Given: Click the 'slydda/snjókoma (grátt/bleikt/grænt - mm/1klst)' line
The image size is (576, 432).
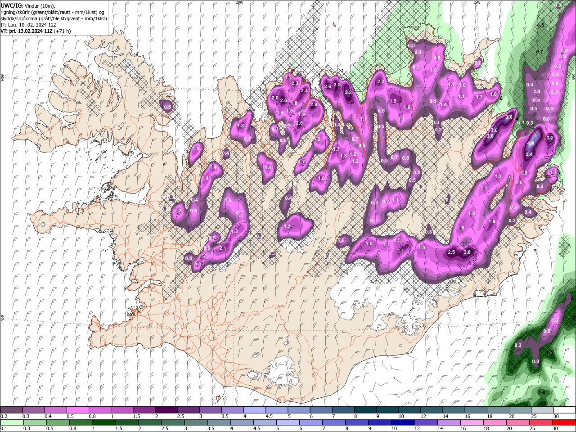Looking at the screenshot, I should (54, 18).
